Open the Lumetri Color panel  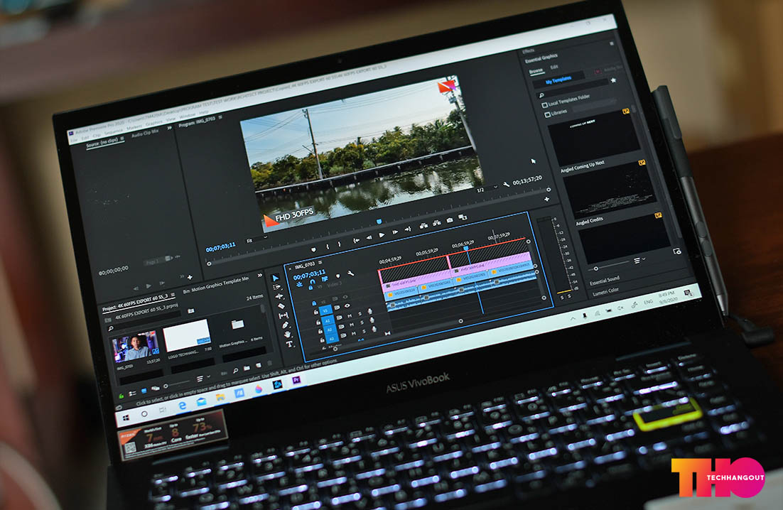tap(606, 292)
